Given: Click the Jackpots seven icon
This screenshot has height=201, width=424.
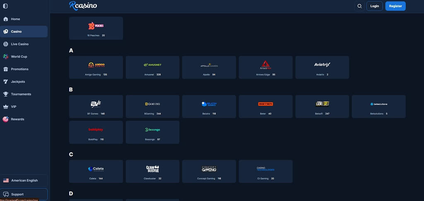Looking at the screenshot, I should point(5,81).
